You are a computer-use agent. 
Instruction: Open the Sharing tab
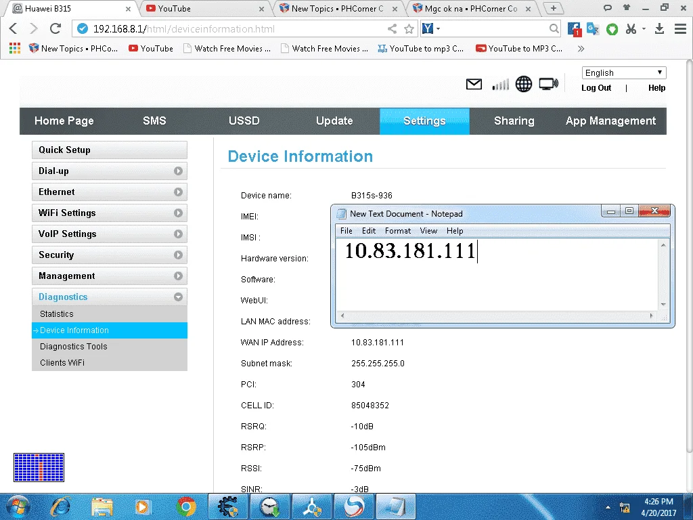(514, 121)
